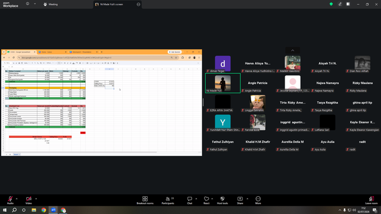
Task: Click reload icon in shared browser
Action: pyautogui.click(x=13, y=58)
